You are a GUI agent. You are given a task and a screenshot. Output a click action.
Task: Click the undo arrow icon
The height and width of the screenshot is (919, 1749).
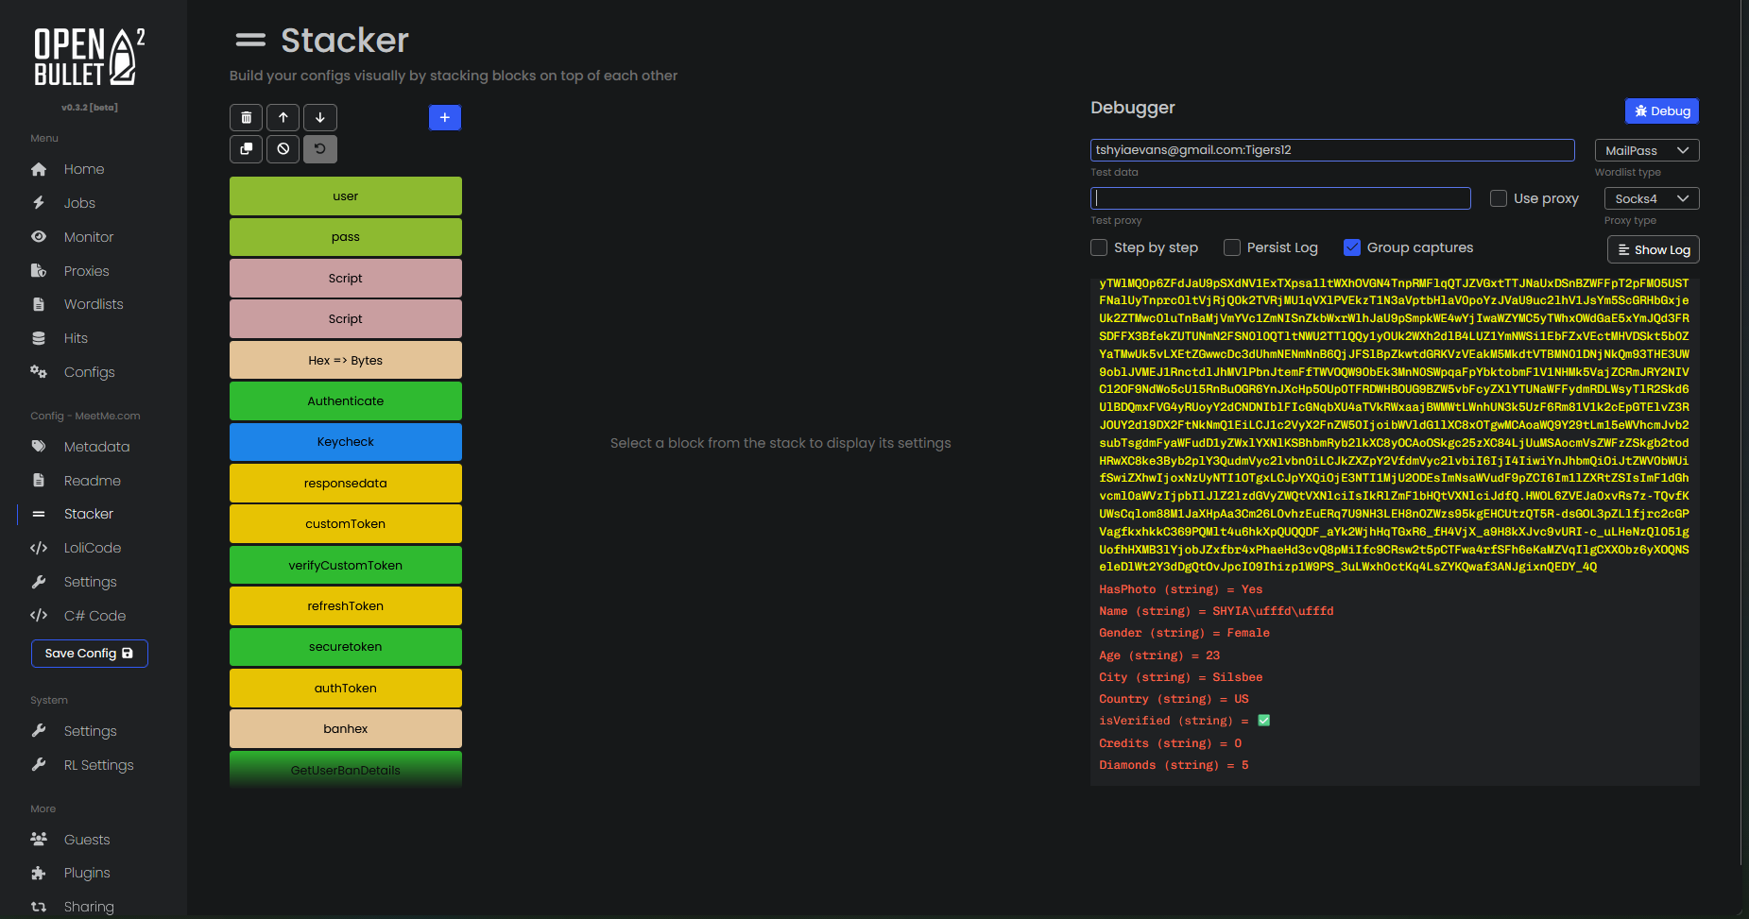320,149
